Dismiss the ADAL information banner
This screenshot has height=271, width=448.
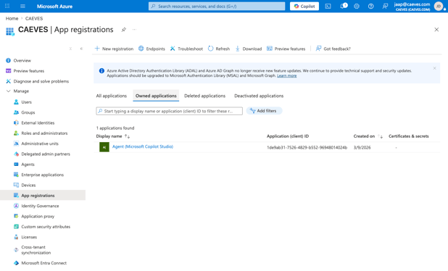[434, 68]
